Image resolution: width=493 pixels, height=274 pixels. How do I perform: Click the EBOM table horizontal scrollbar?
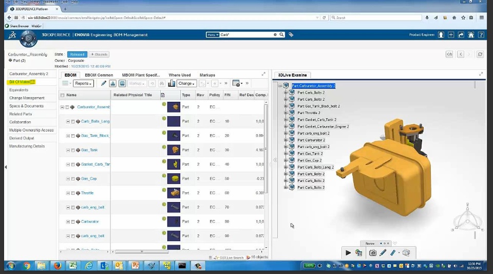click(x=142, y=252)
